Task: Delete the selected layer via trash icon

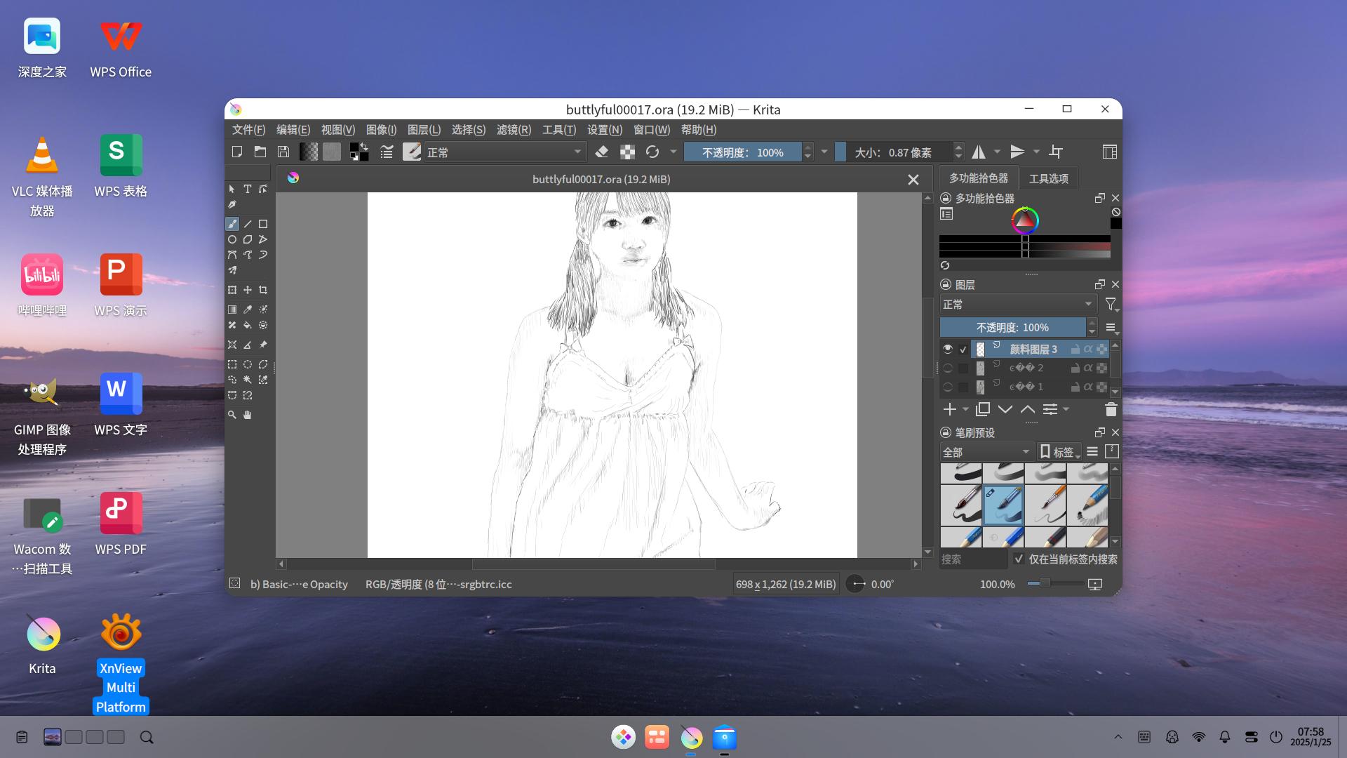Action: point(1111,409)
